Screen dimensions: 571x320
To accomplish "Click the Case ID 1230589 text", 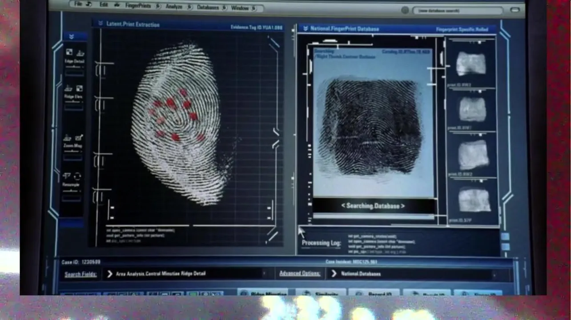I will (x=81, y=262).
